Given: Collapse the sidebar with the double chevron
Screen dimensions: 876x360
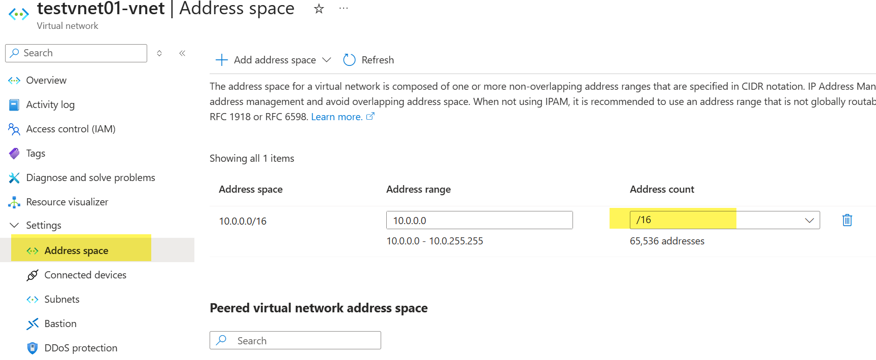Looking at the screenshot, I should tap(182, 53).
